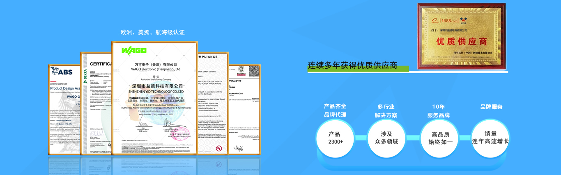561x175 pixels.
Task: Click the 10年服务品牌 label
Action: tap(439, 111)
